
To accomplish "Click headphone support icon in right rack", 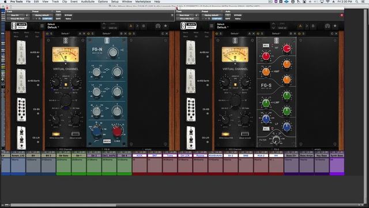I will 327,26.
